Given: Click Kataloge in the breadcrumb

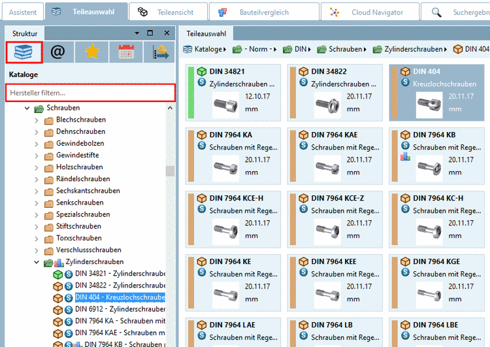Looking at the screenshot, I should pos(208,50).
